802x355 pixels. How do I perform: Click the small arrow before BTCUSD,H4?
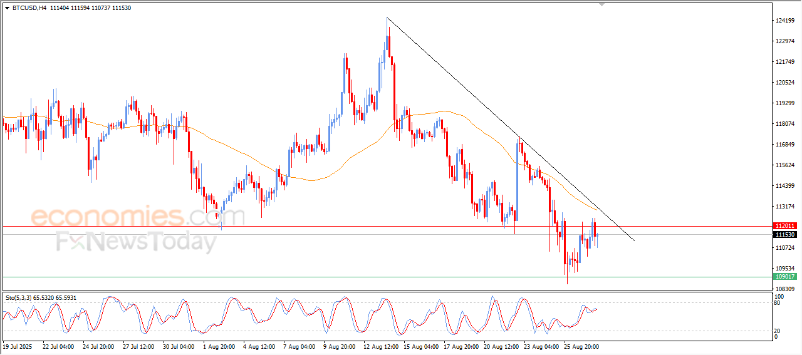[7, 8]
